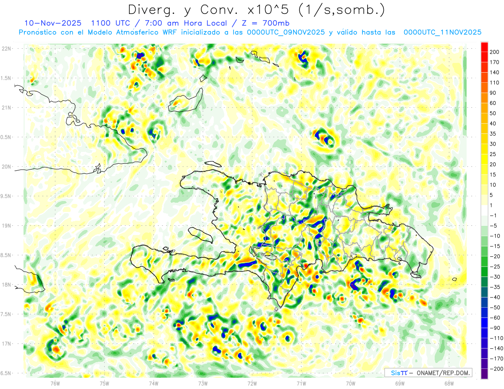Click longitude label '75W'
The width and height of the screenshot is (504, 389).
click(x=105, y=384)
